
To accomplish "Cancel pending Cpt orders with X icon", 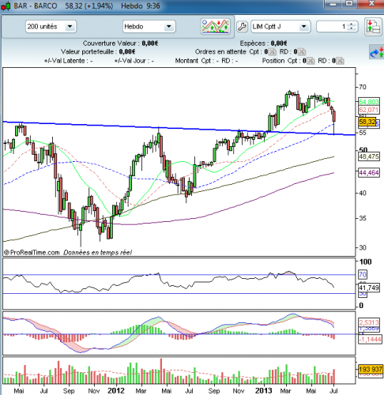I will tap(273, 52).
